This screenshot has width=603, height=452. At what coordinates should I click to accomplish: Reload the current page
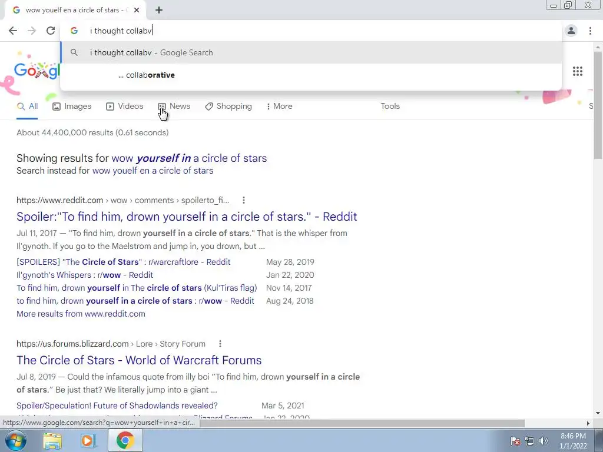(51, 31)
